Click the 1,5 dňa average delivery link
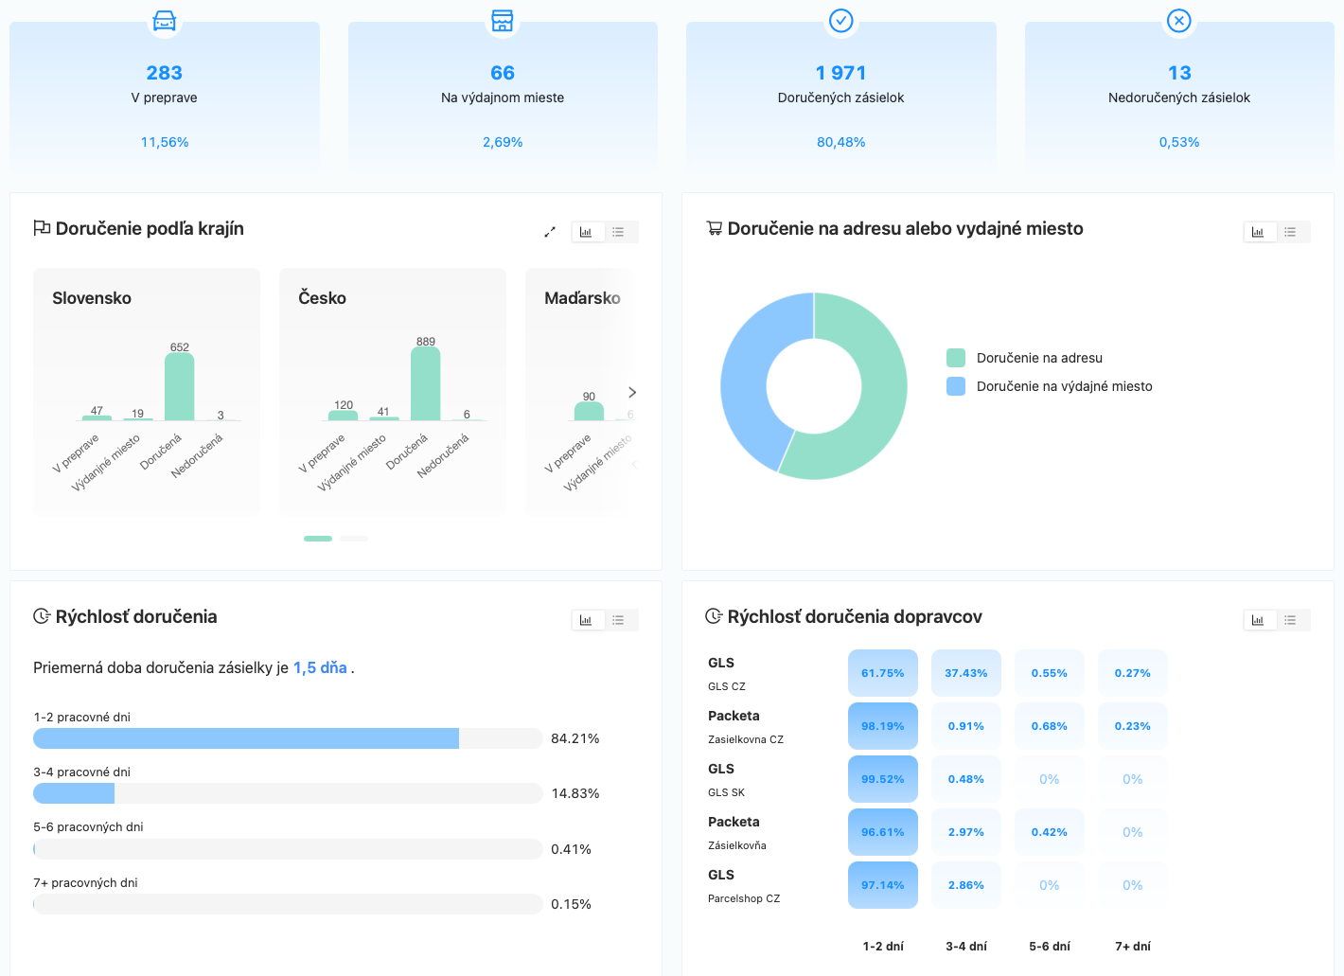Viewport: 1344px width, 976px height. click(x=320, y=667)
